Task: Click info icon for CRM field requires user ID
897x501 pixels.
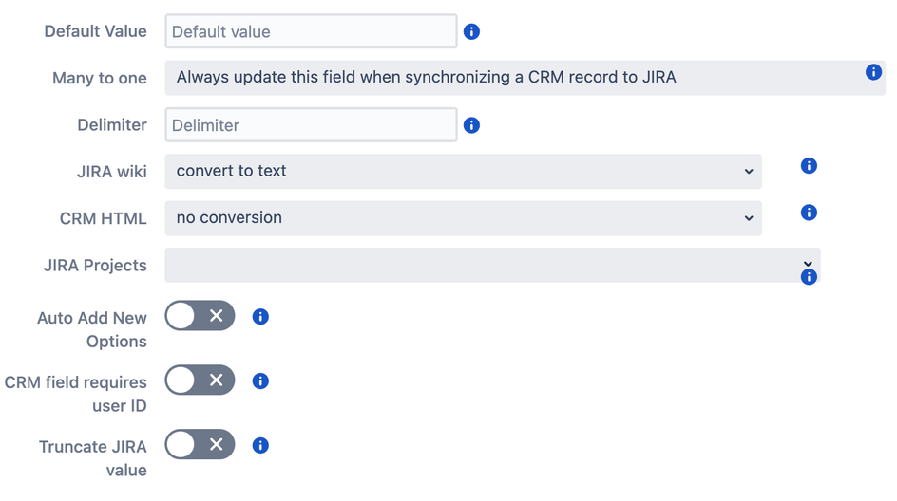Action: pyautogui.click(x=260, y=381)
